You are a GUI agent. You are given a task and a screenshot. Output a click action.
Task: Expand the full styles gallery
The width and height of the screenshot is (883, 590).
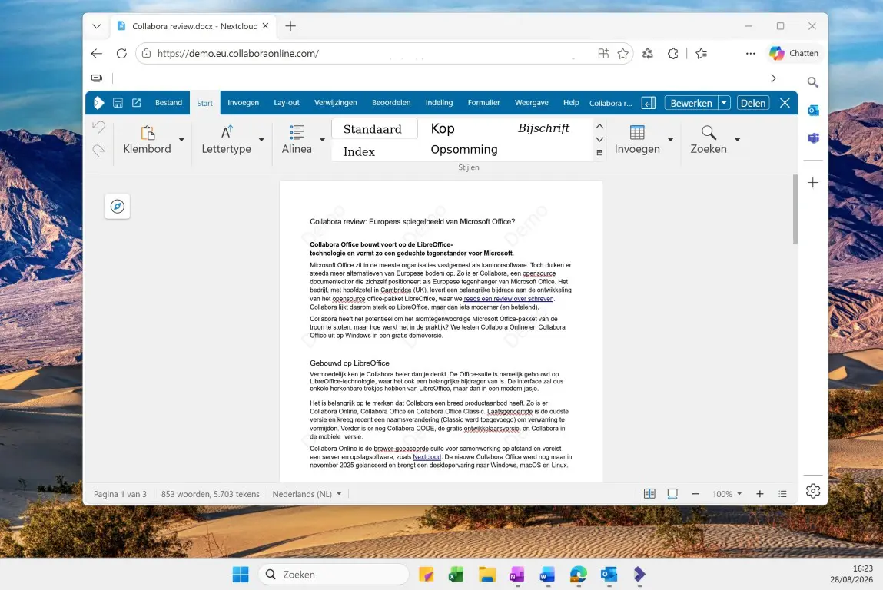pos(599,153)
